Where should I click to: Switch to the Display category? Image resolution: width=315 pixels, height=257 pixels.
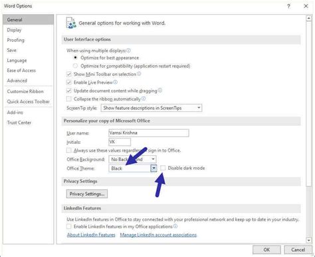29,30
